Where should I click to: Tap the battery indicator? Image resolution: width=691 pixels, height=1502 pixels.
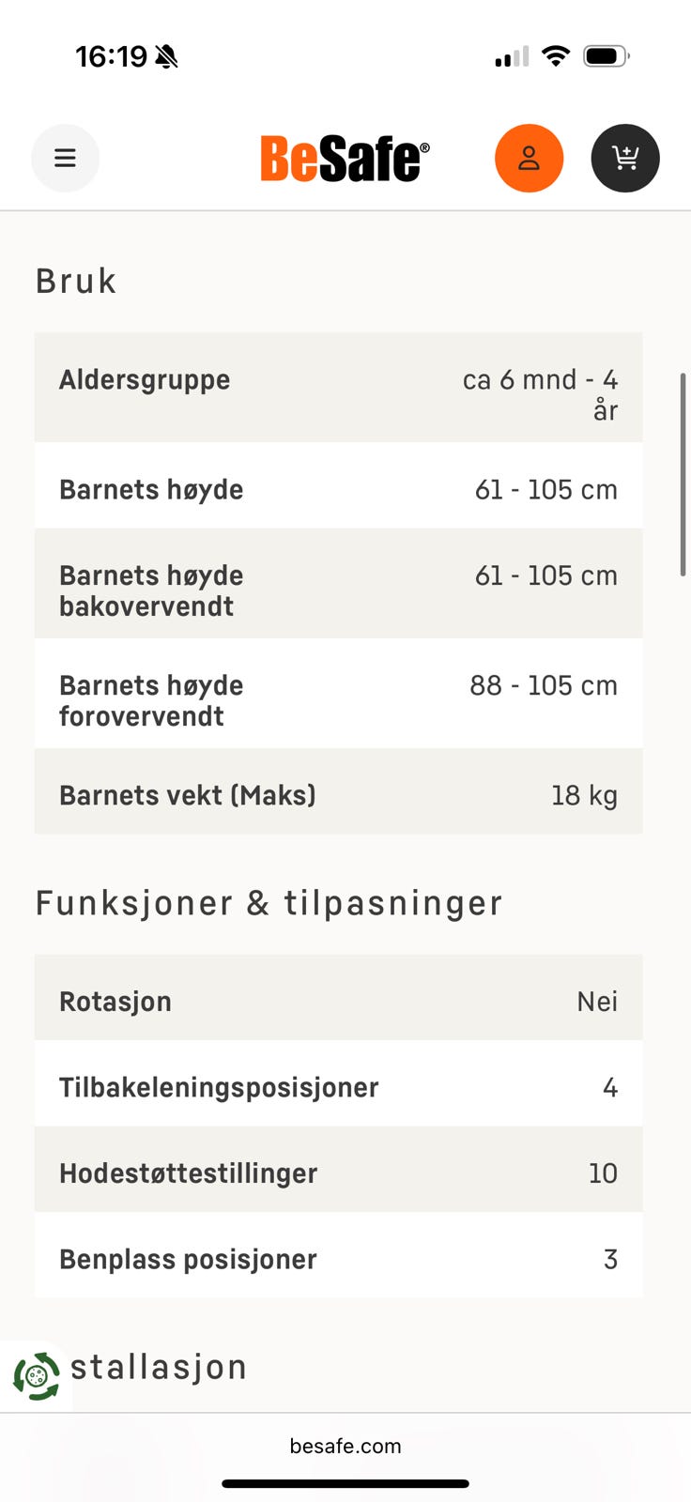coord(607,56)
